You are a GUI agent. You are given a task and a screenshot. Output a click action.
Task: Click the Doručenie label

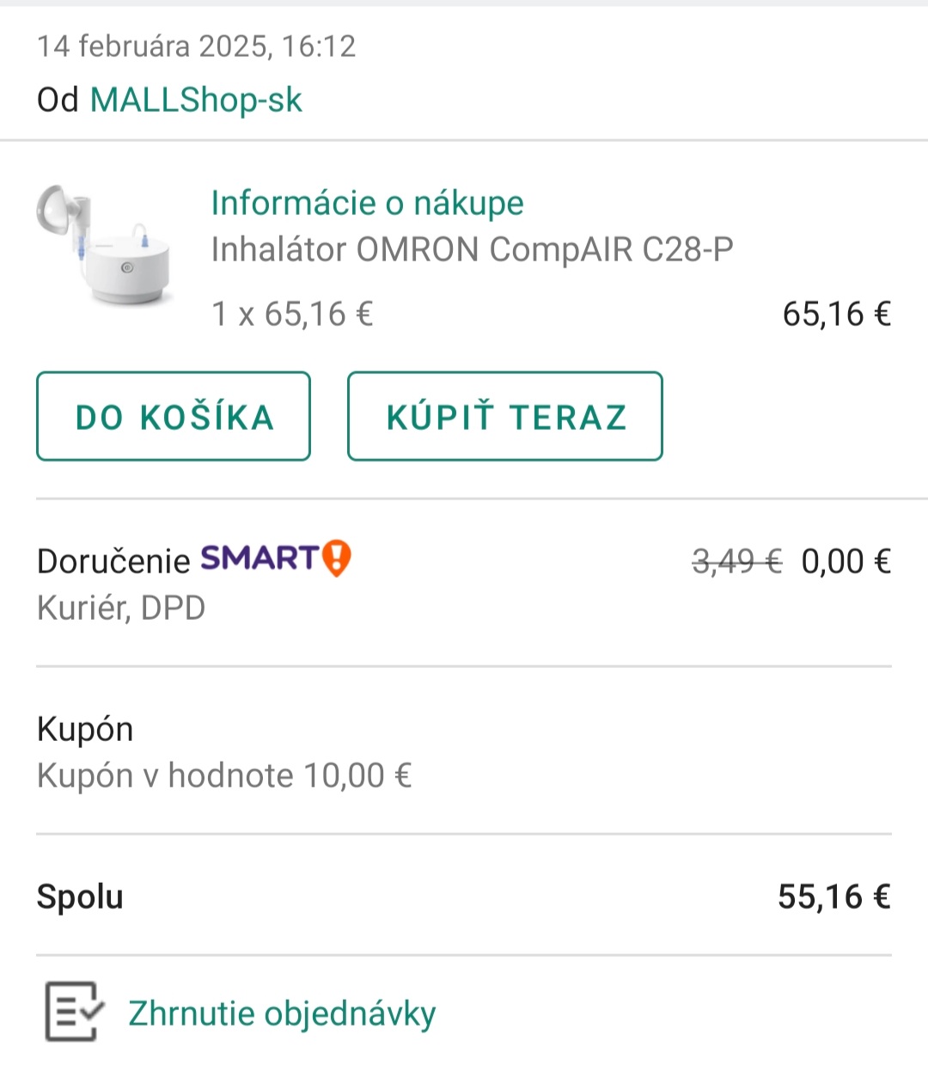tap(113, 561)
